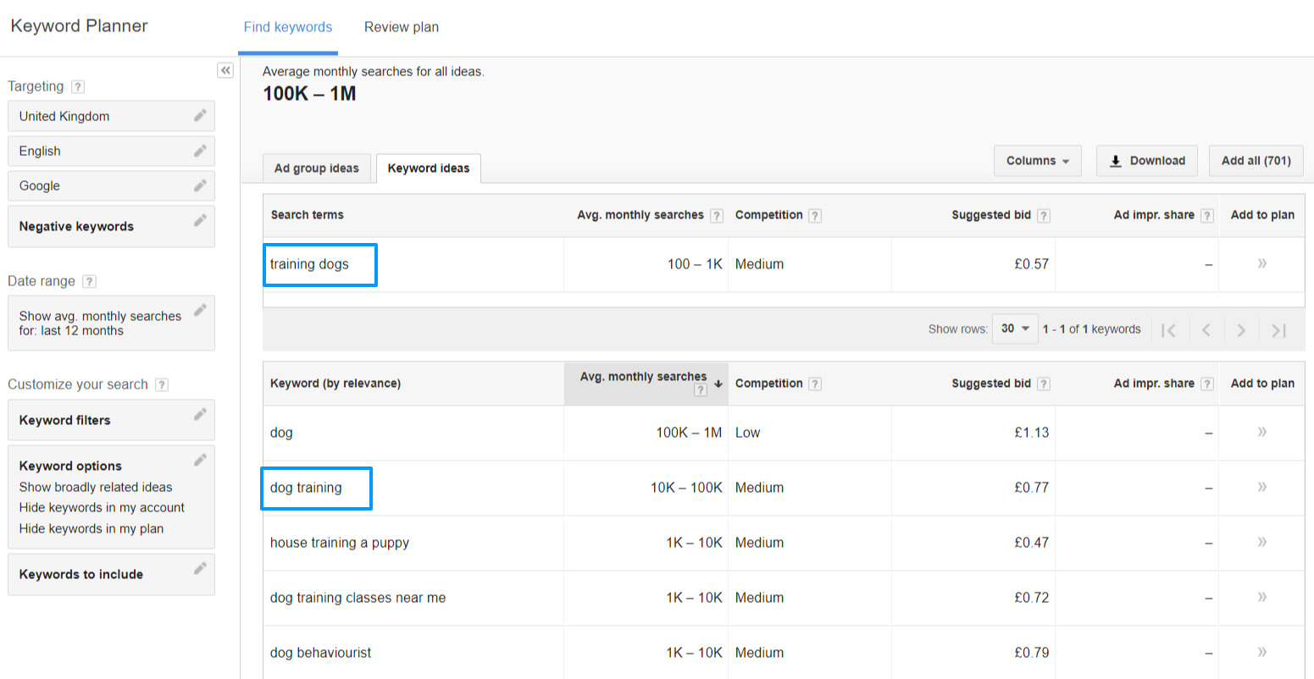Add the dog training keyword to plan
Viewport: 1314px width, 679px height.
click(1261, 487)
